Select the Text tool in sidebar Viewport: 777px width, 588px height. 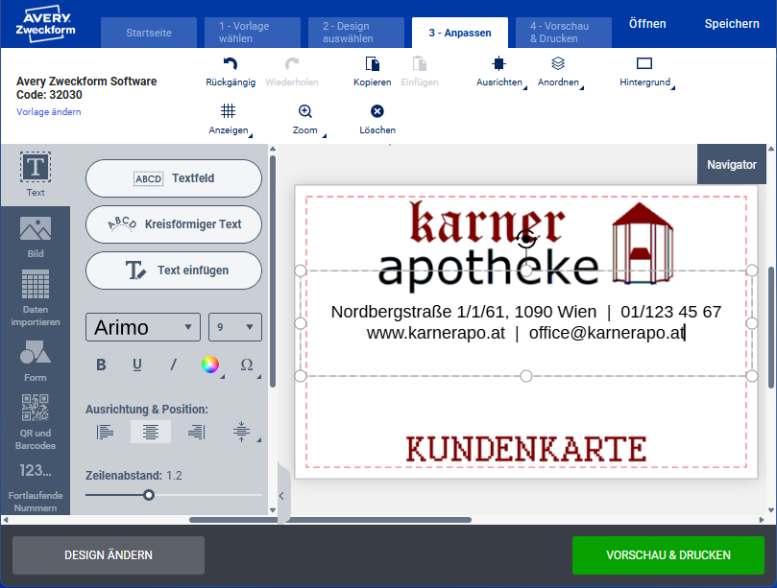click(x=36, y=175)
